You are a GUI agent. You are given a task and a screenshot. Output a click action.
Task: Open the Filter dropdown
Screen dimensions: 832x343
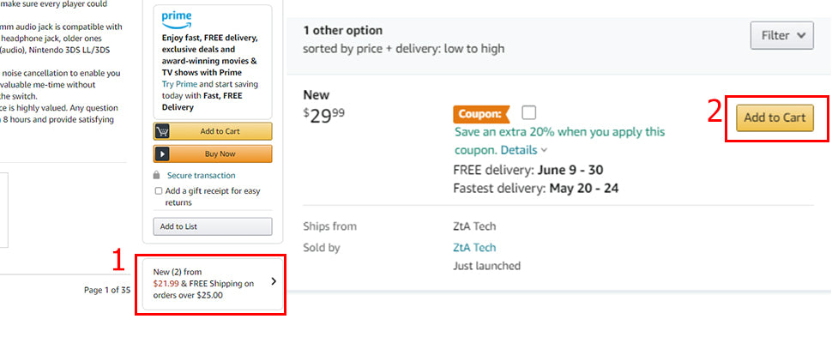(x=781, y=35)
